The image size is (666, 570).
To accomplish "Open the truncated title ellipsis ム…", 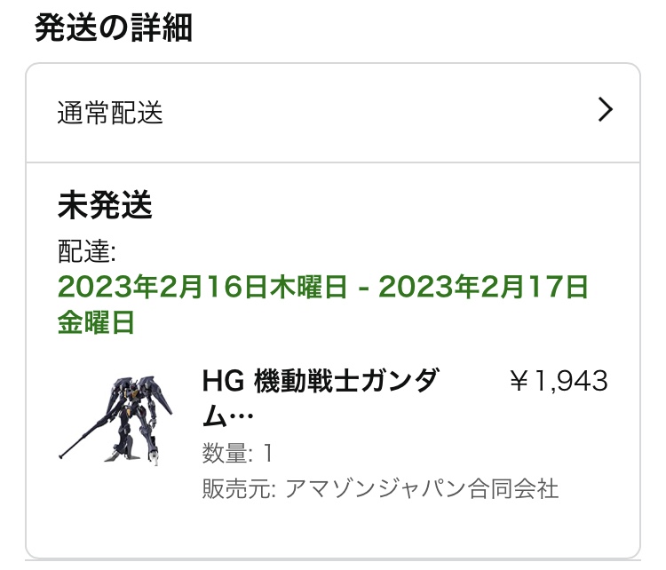I will click(227, 416).
